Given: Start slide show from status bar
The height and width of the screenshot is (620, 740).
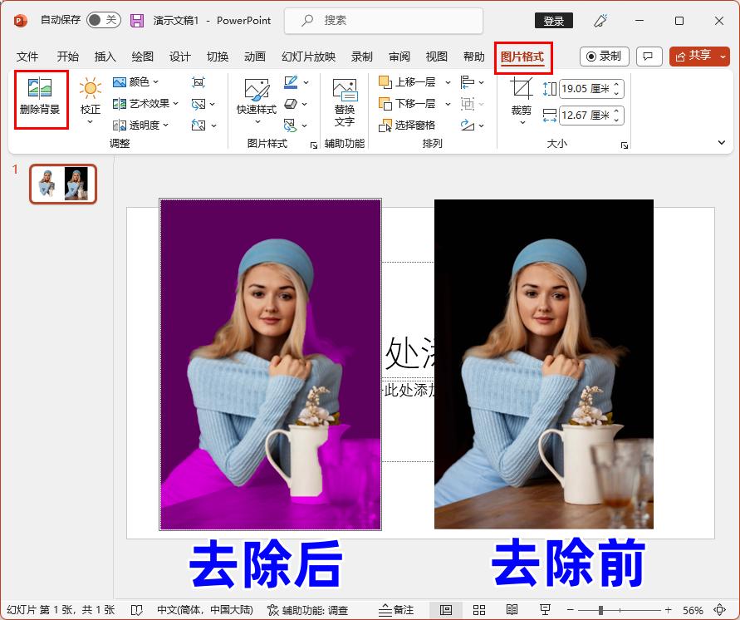Looking at the screenshot, I should pos(545,609).
